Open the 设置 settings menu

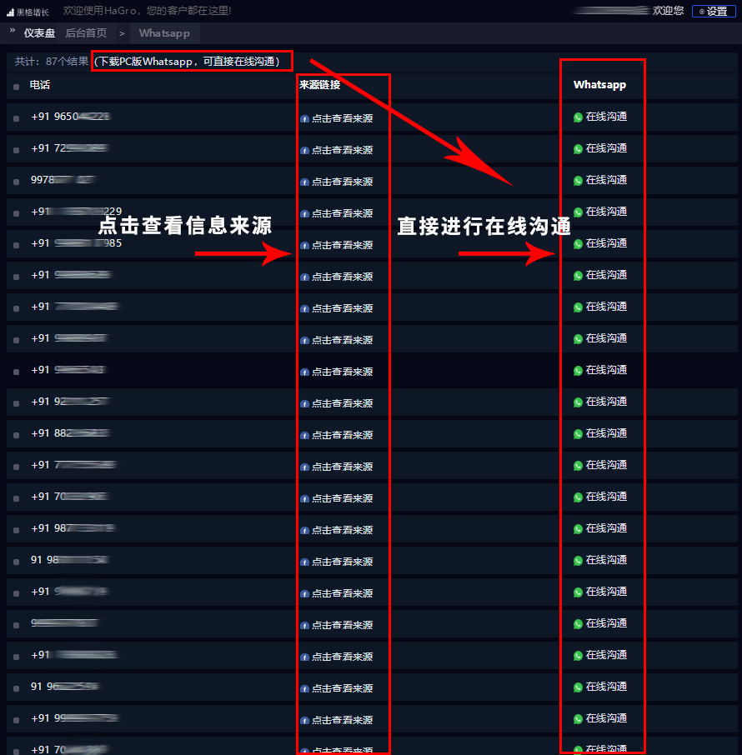(x=713, y=12)
